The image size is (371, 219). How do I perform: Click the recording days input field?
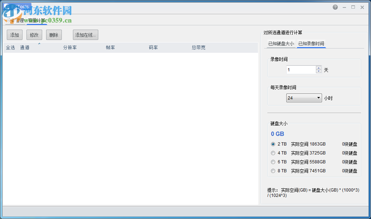coord(300,70)
